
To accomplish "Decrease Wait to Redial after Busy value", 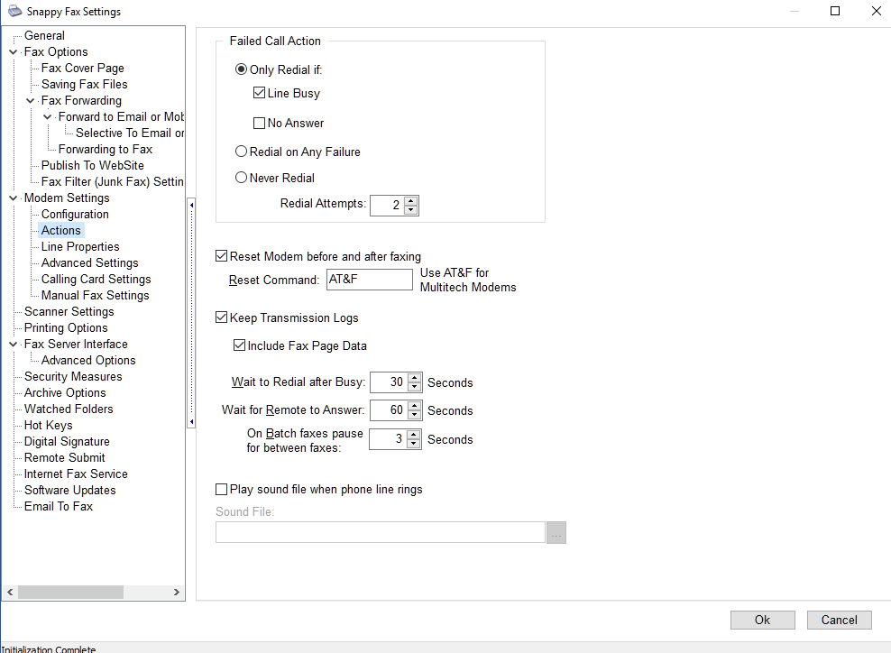I will (x=414, y=387).
